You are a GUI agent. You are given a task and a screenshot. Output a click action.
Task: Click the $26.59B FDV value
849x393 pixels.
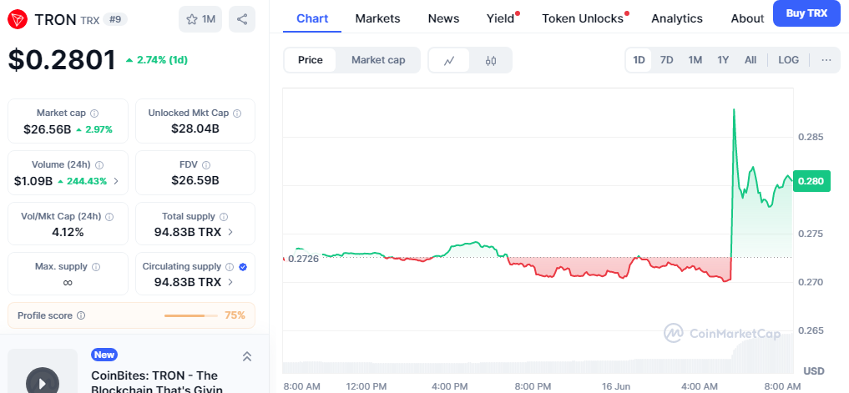click(195, 180)
